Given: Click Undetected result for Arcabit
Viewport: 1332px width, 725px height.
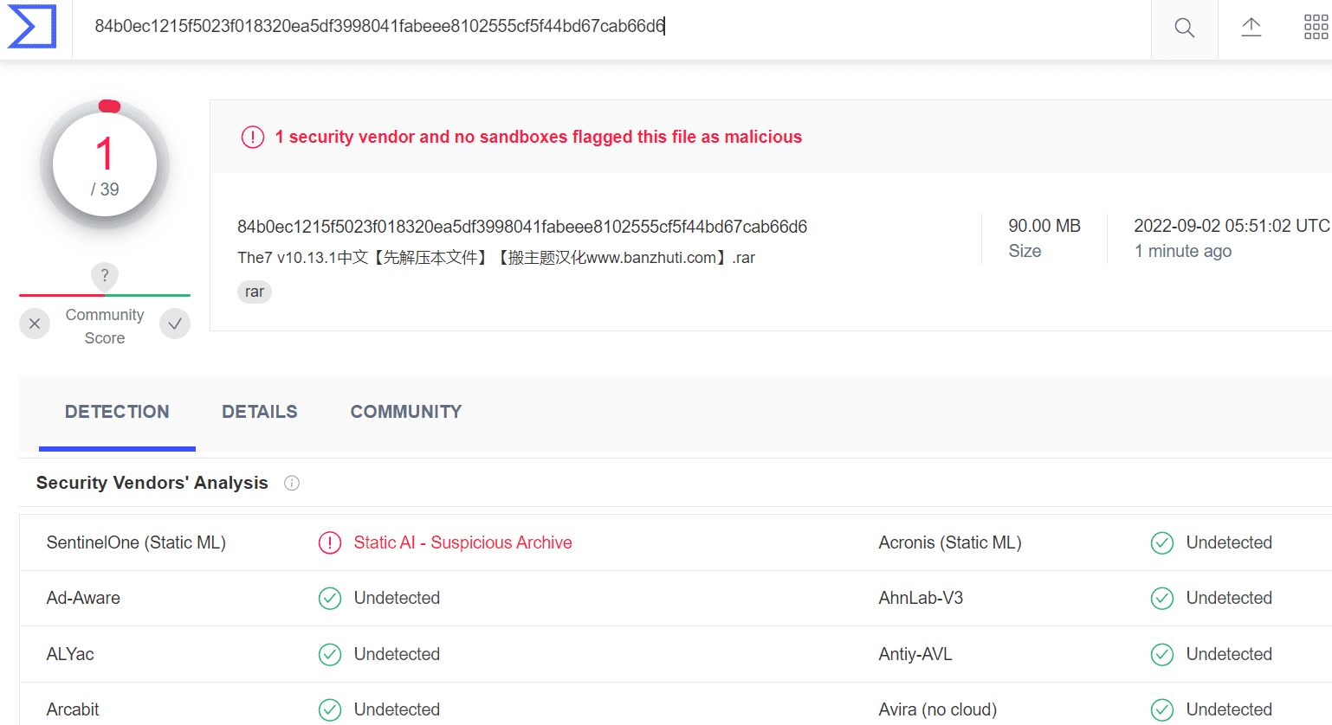Looking at the screenshot, I should 397,709.
